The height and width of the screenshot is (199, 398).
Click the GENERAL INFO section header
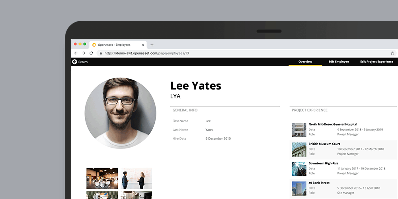185,110
